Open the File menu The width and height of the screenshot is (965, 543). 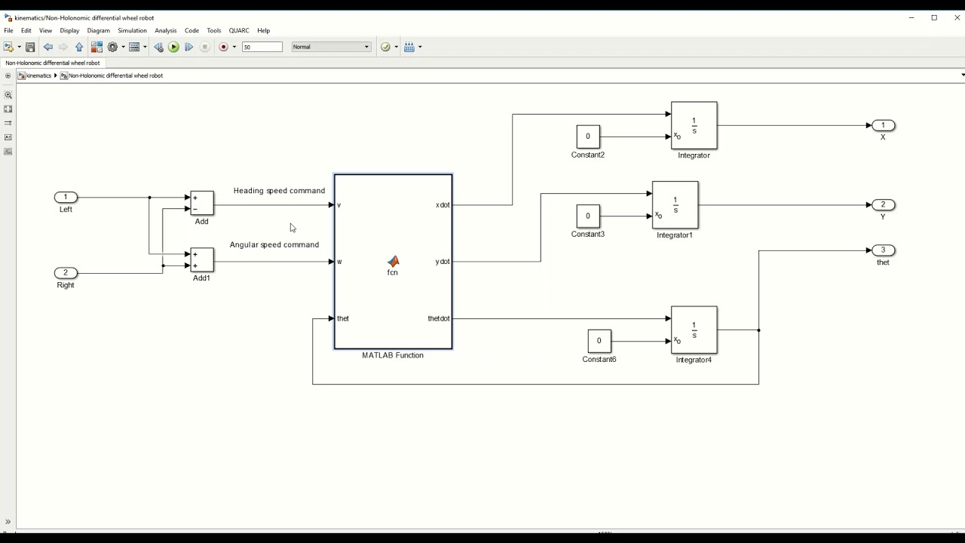click(x=8, y=31)
